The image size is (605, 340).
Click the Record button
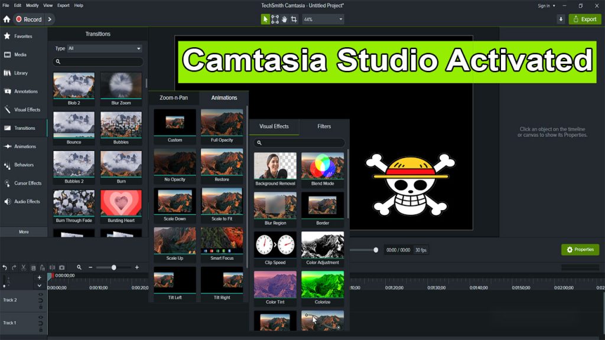[28, 19]
